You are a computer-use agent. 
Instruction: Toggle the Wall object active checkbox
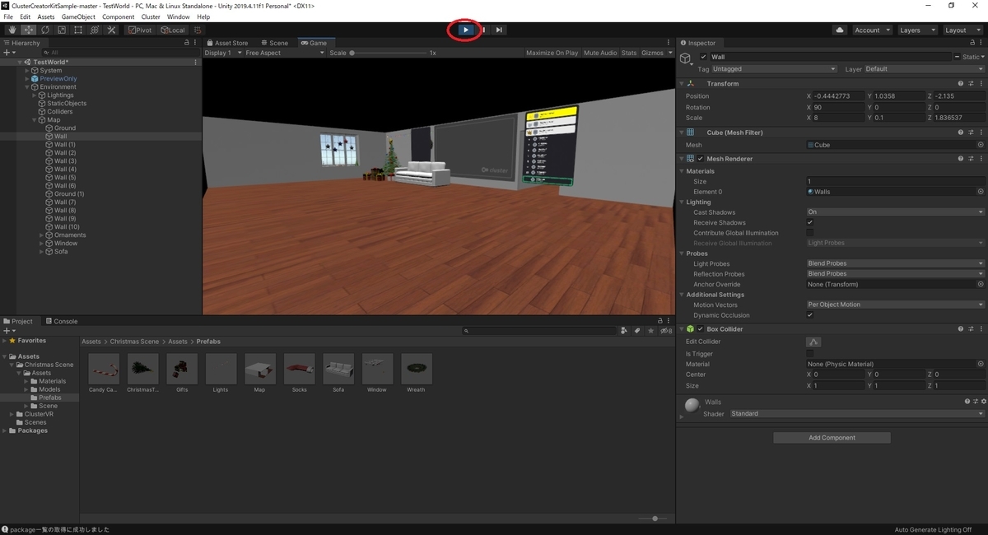[x=703, y=57]
